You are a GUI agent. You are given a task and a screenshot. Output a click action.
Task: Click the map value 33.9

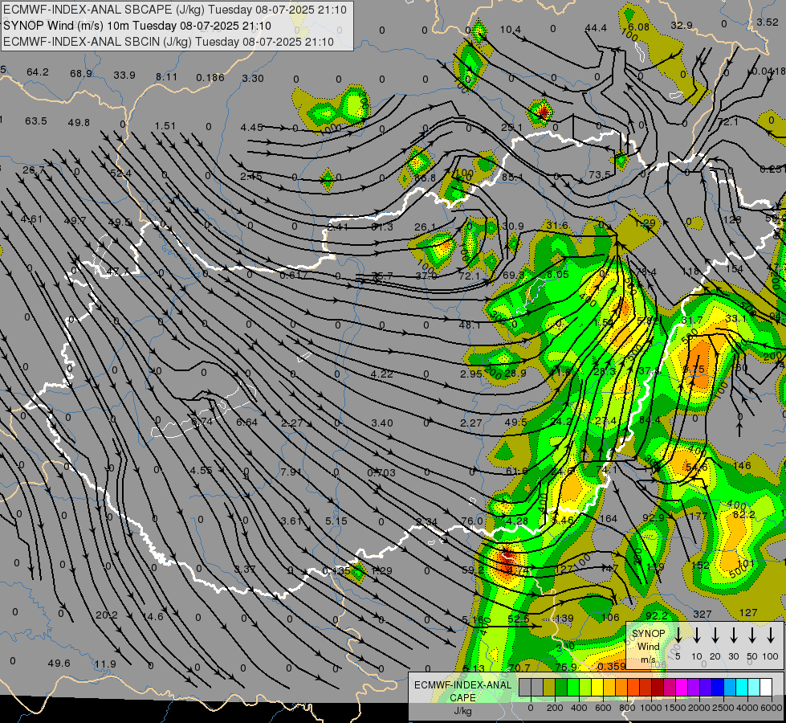click(x=124, y=76)
